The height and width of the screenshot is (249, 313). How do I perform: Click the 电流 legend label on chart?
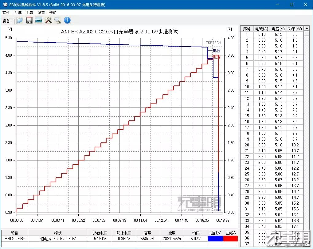[217, 57]
